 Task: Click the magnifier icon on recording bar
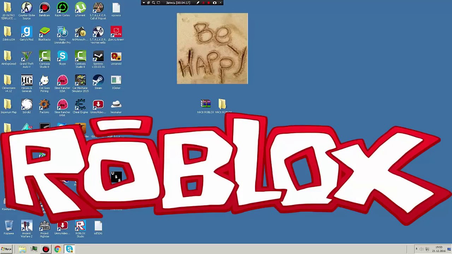point(153,3)
